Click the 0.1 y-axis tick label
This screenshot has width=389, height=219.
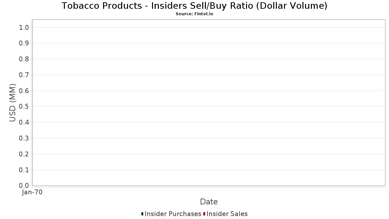[x=24, y=170]
